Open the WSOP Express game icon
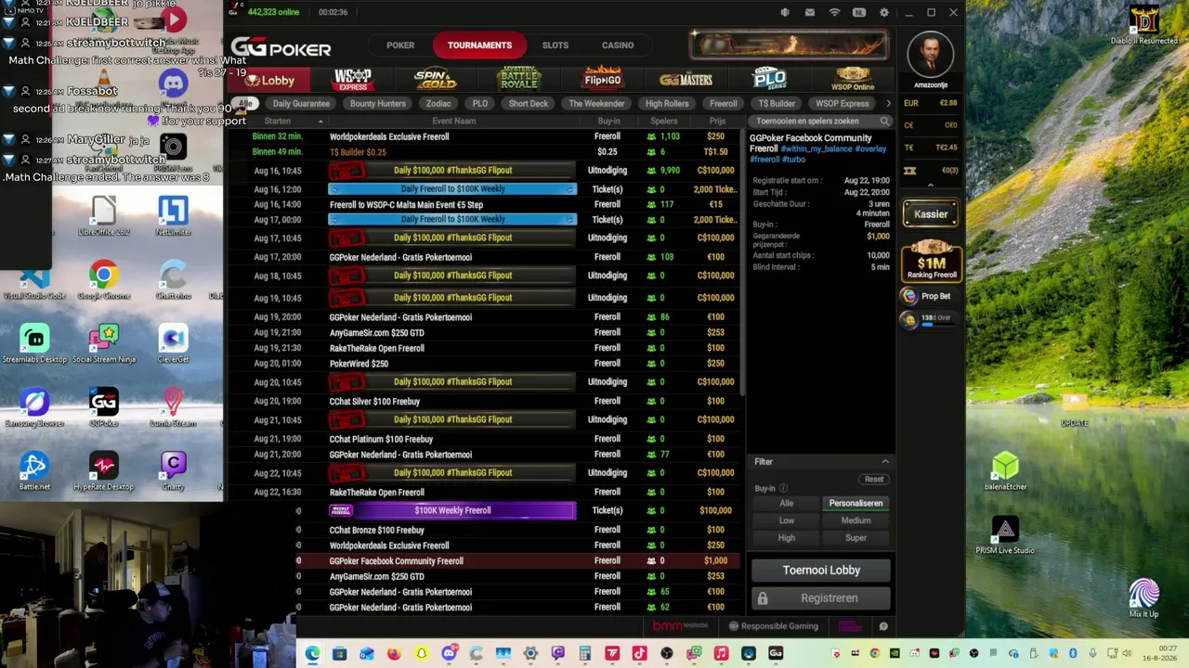1189x668 pixels. pos(352,80)
